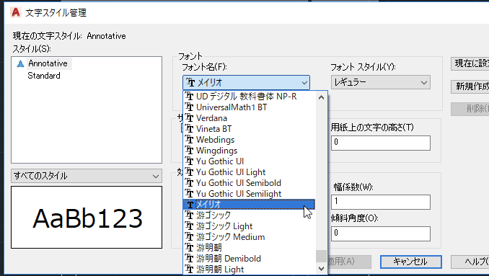Select 游明朝 Demibold font
This screenshot has width=489, height=276.
point(249,259)
